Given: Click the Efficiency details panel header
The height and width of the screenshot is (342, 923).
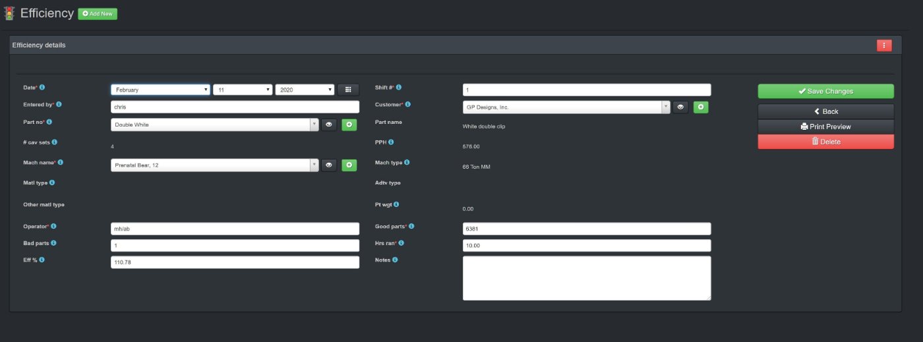Looking at the screenshot, I should 455,45.
